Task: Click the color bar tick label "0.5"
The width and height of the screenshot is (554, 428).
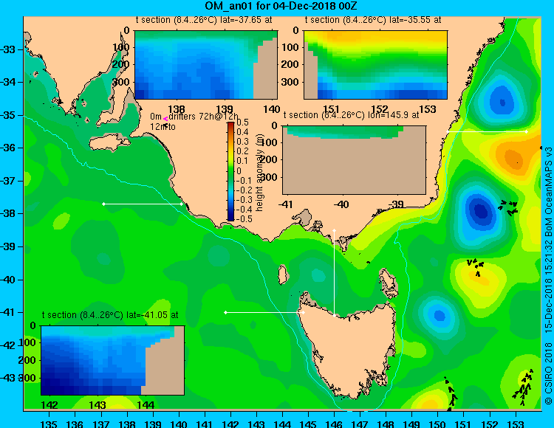Action: (242, 122)
